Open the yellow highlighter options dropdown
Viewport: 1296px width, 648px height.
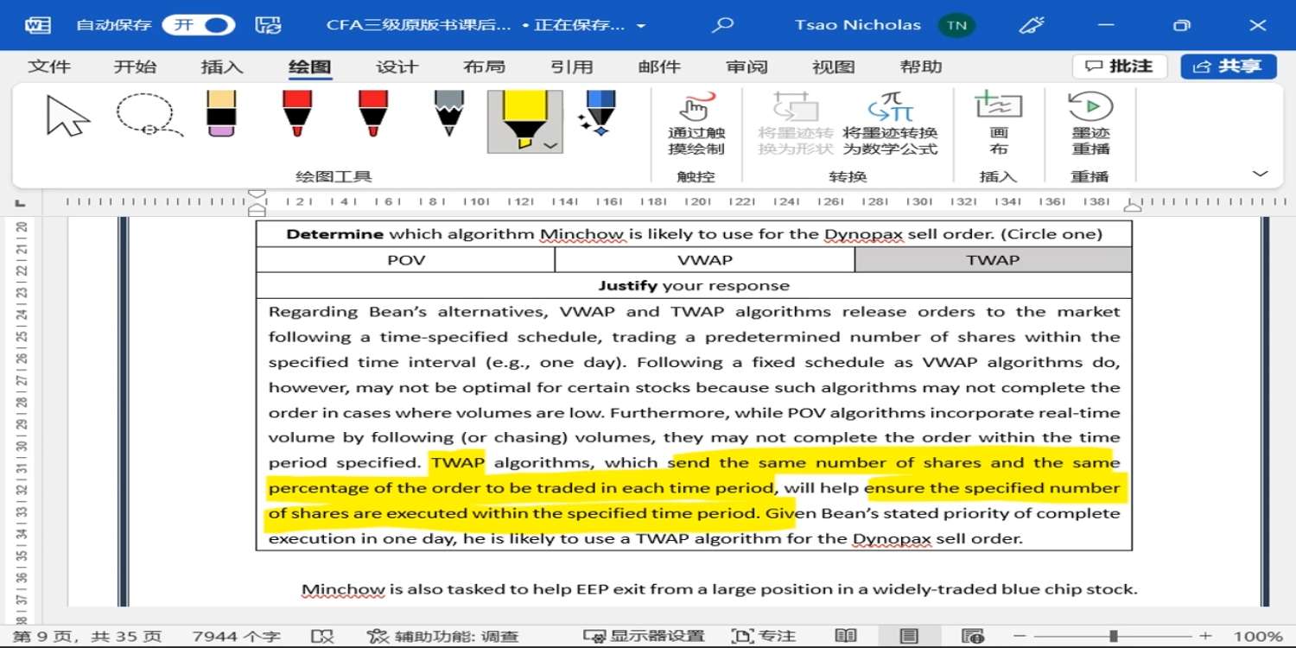[550, 145]
